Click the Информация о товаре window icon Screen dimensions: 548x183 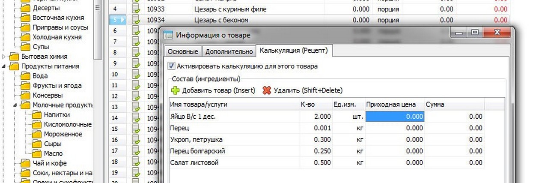168,35
